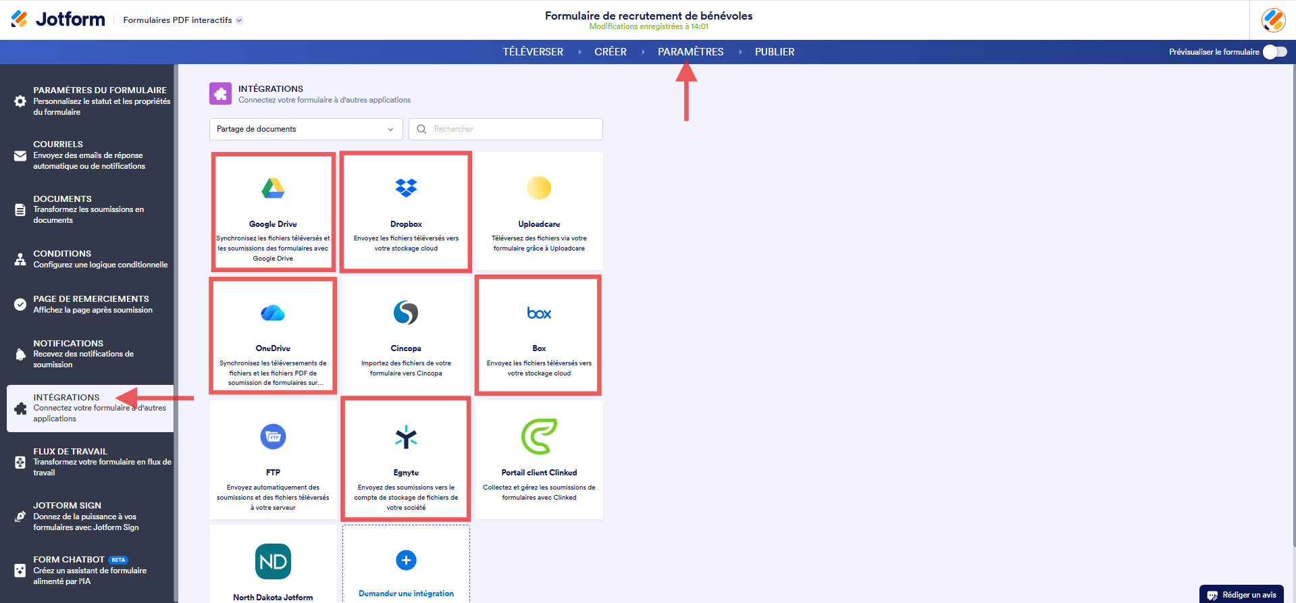Click the OneDrive cloud icon
Image resolution: width=1296 pixels, height=603 pixels.
click(273, 313)
